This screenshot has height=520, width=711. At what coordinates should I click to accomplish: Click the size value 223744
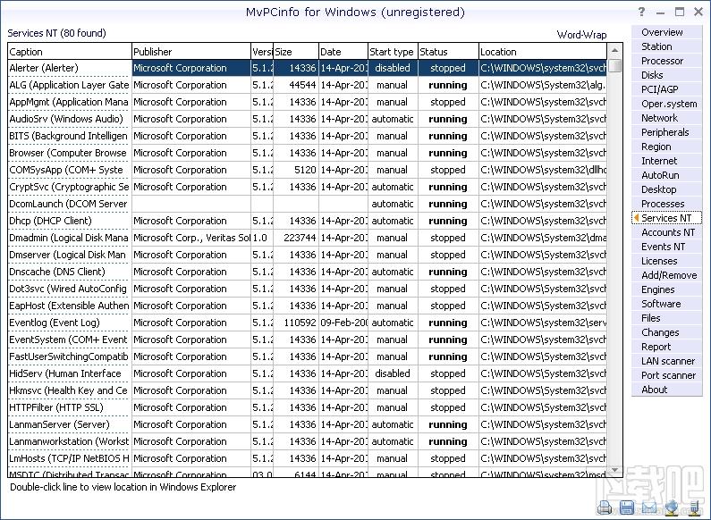300,238
